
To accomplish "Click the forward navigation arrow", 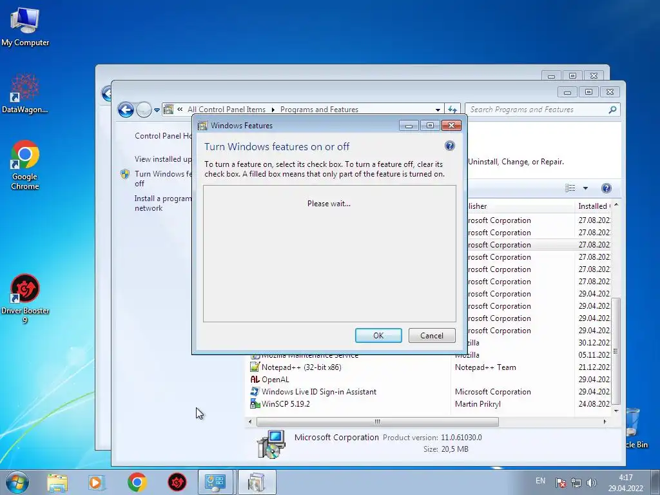I will 144,110.
